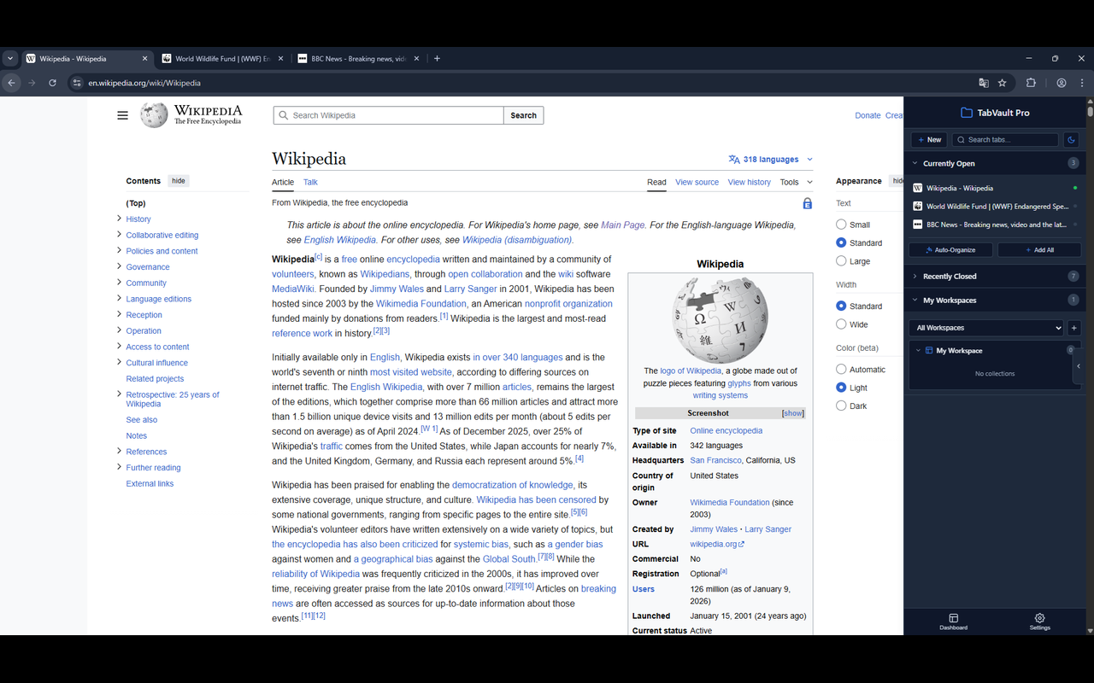The width and height of the screenshot is (1094, 683).
Task: Expand the History section in Contents
Action: point(119,219)
